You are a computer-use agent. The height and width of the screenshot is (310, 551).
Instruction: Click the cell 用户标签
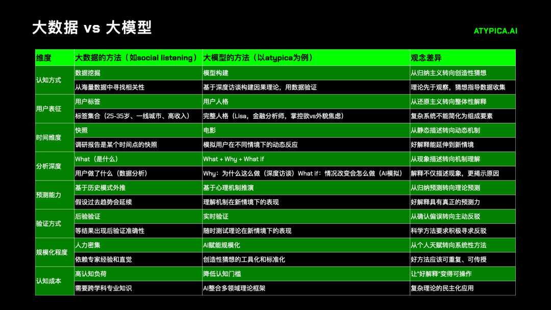(138, 101)
